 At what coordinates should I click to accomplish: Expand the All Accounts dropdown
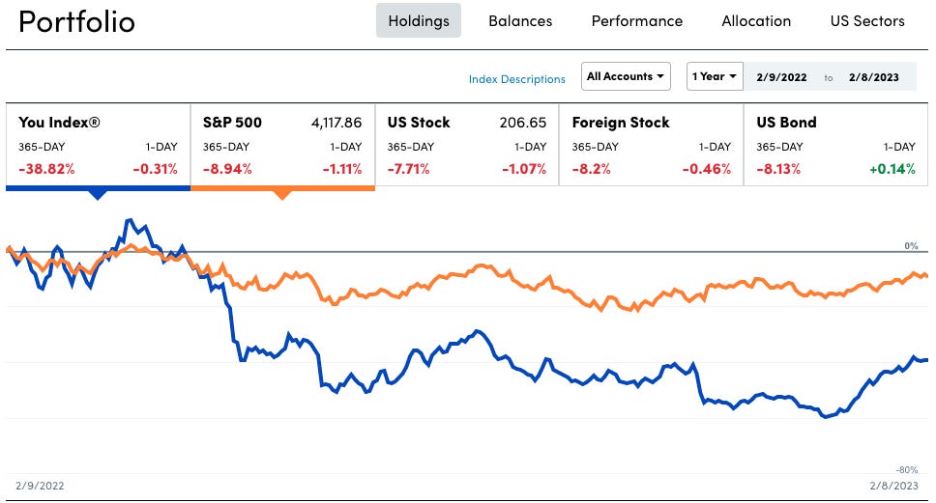tap(627, 76)
